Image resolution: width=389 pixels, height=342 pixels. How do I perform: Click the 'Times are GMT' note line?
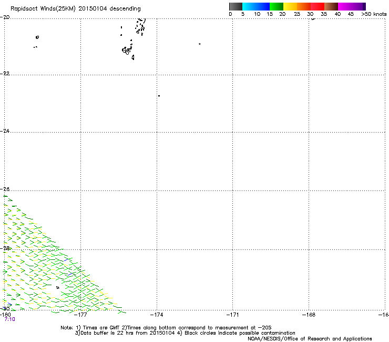[x=166, y=328]
